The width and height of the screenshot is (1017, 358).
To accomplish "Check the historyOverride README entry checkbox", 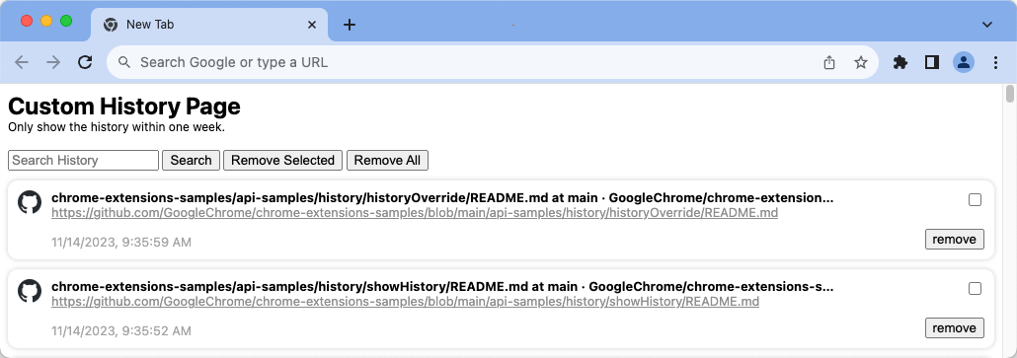I will [975, 200].
